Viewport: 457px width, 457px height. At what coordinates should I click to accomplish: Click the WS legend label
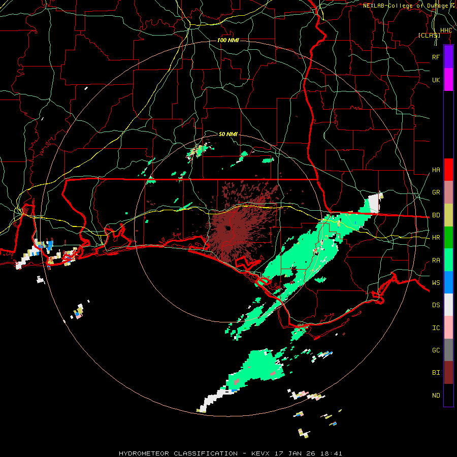pos(436,283)
